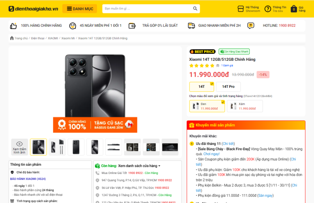Click the dienthoaigiakho.vn logo

[33, 9]
